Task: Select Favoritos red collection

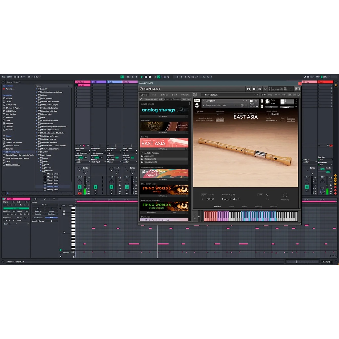Action: (8, 89)
